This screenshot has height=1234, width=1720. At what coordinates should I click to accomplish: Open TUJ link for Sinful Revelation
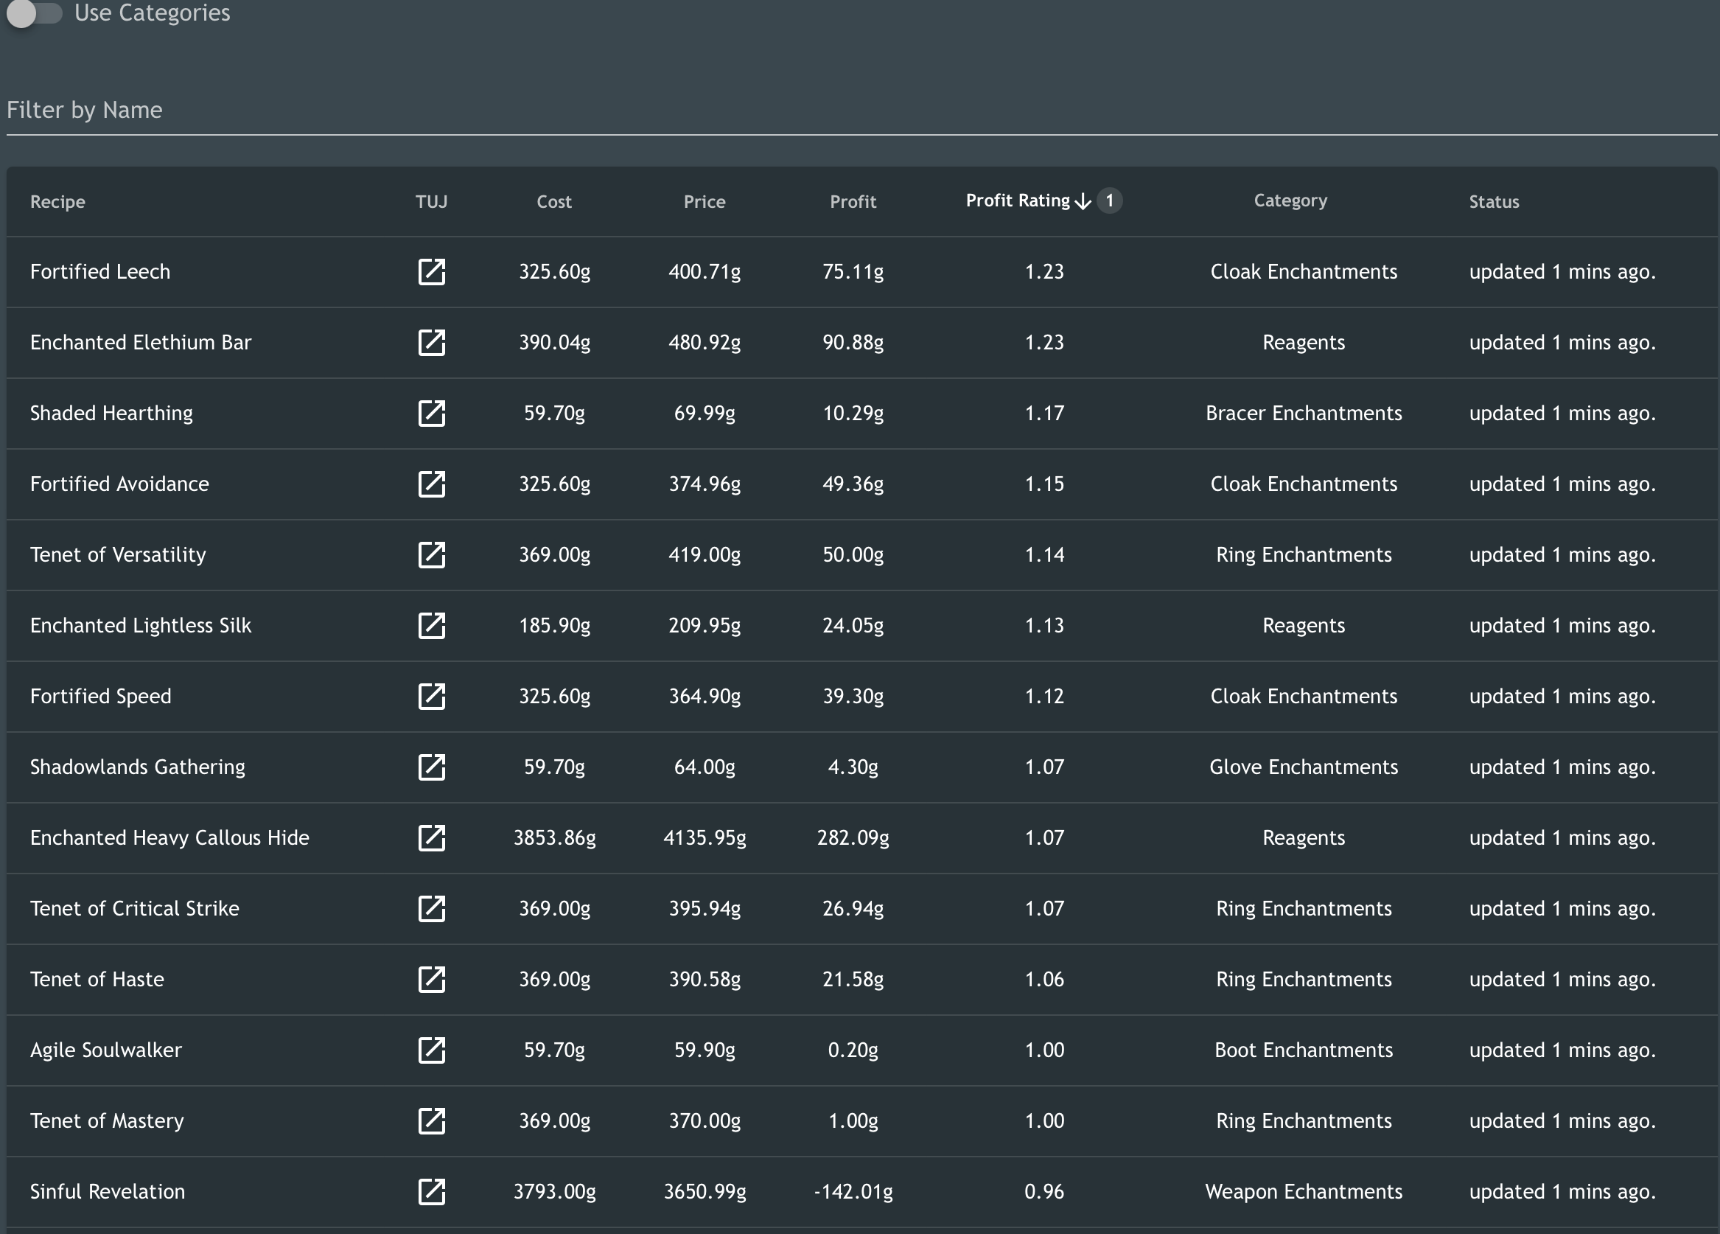[432, 1191]
